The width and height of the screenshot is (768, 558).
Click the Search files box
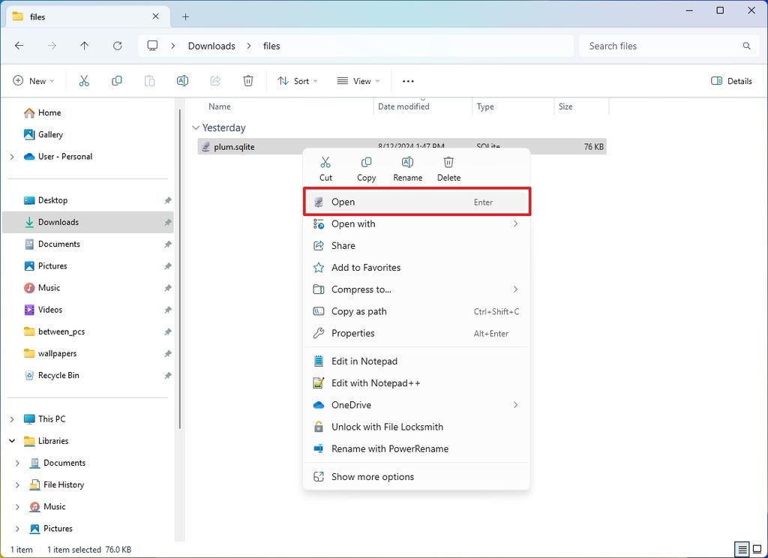pyautogui.click(x=666, y=46)
